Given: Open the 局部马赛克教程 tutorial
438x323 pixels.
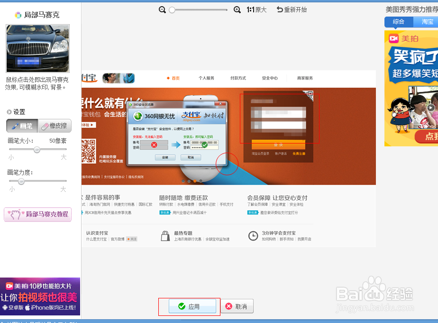Looking at the screenshot, I should point(38,215).
